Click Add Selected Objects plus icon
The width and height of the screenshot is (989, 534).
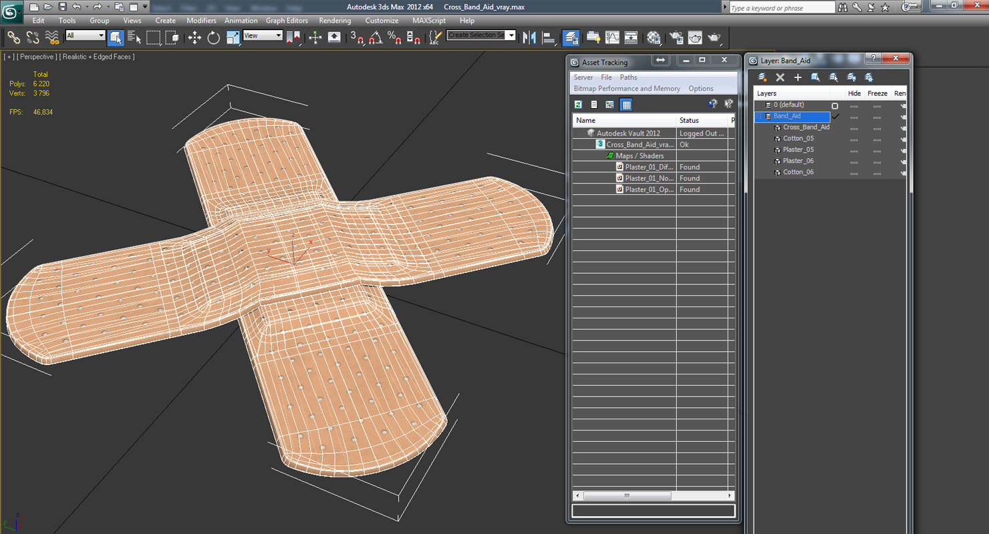tap(797, 77)
